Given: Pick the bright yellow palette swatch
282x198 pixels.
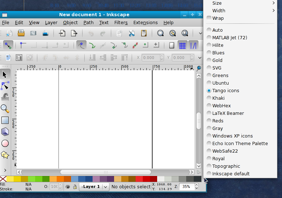Looking at the screenshot, I should [10, 179].
